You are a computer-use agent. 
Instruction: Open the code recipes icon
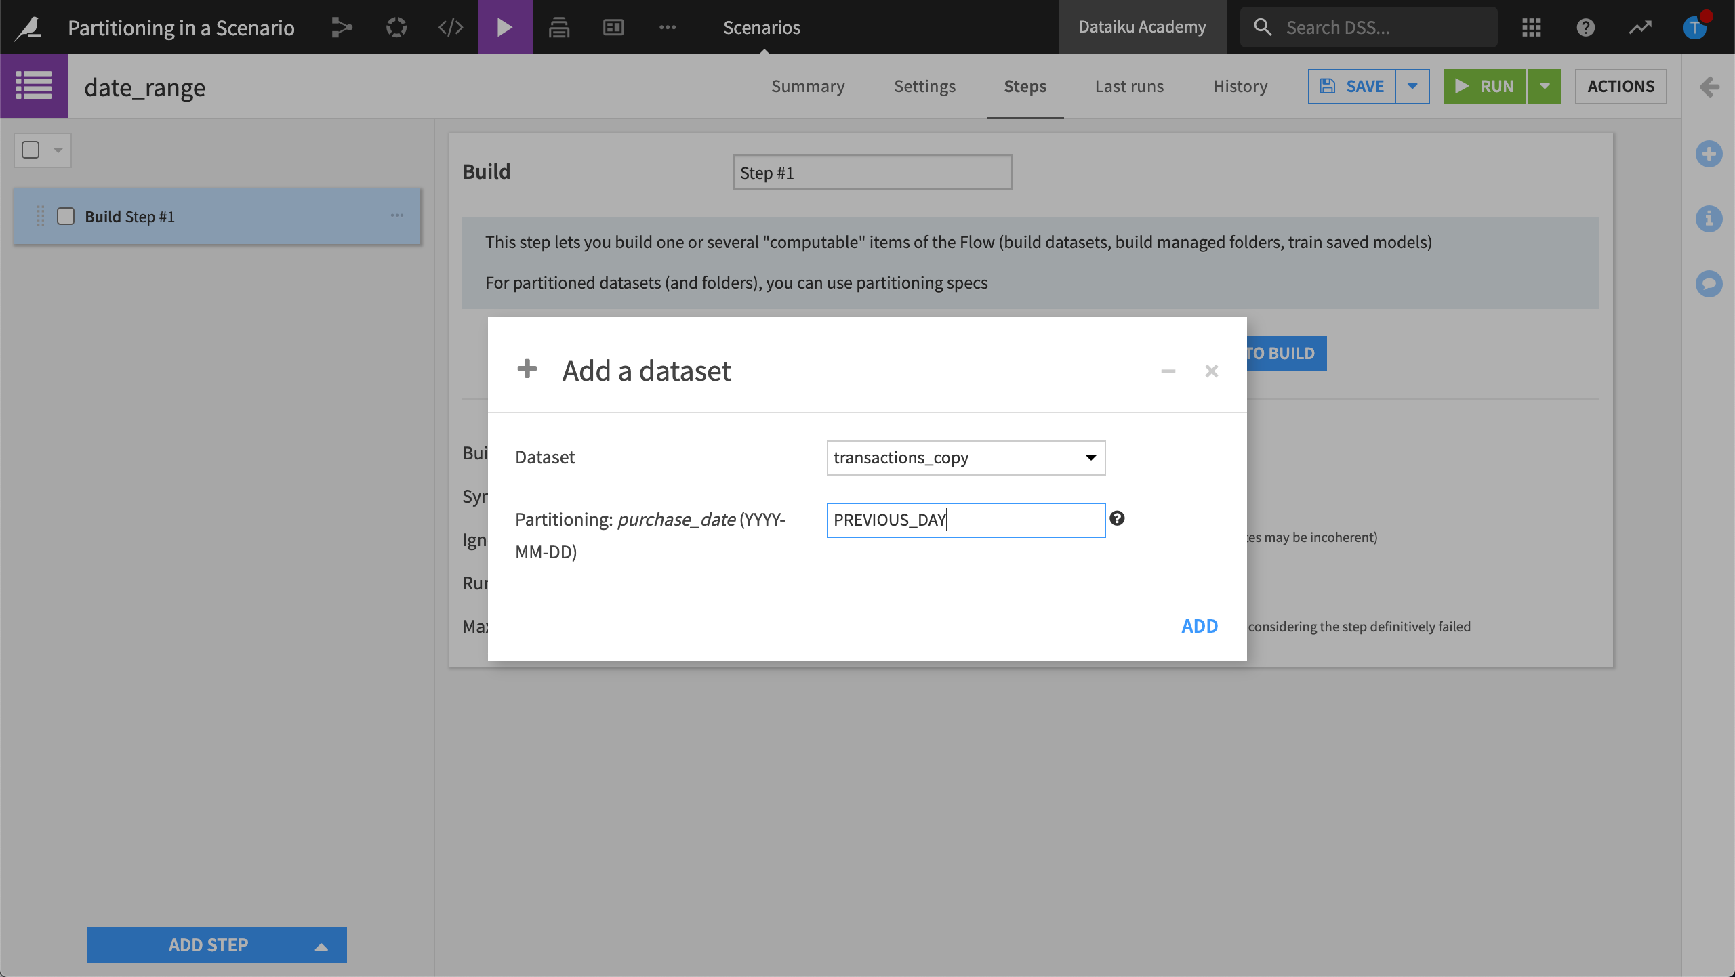tap(450, 27)
